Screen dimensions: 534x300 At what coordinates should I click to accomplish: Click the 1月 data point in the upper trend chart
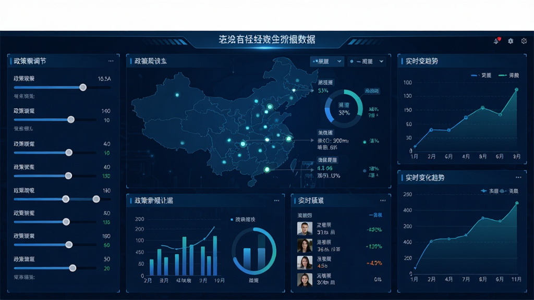coord(415,146)
